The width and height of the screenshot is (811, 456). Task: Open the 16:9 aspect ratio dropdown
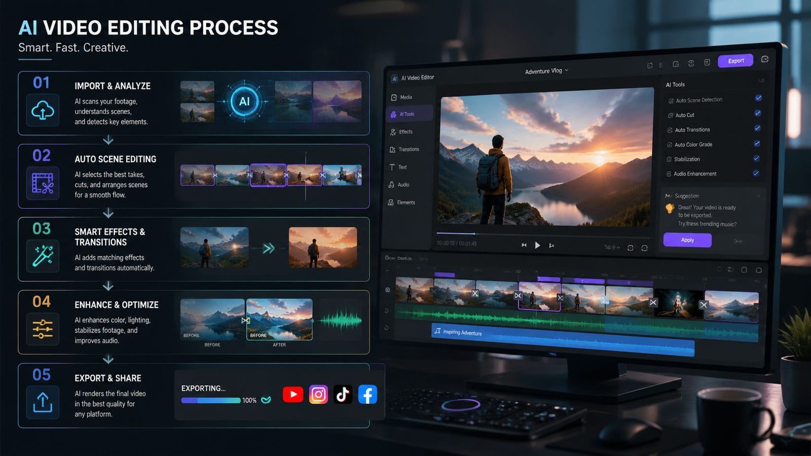[612, 248]
